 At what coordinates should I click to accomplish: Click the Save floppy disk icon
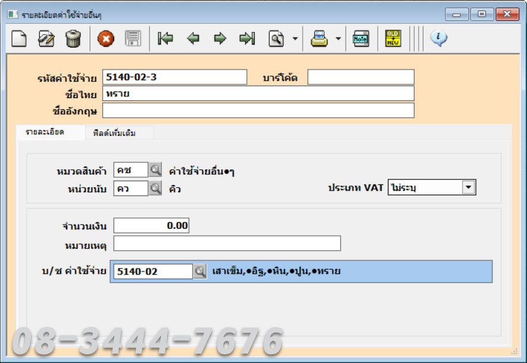pos(133,39)
